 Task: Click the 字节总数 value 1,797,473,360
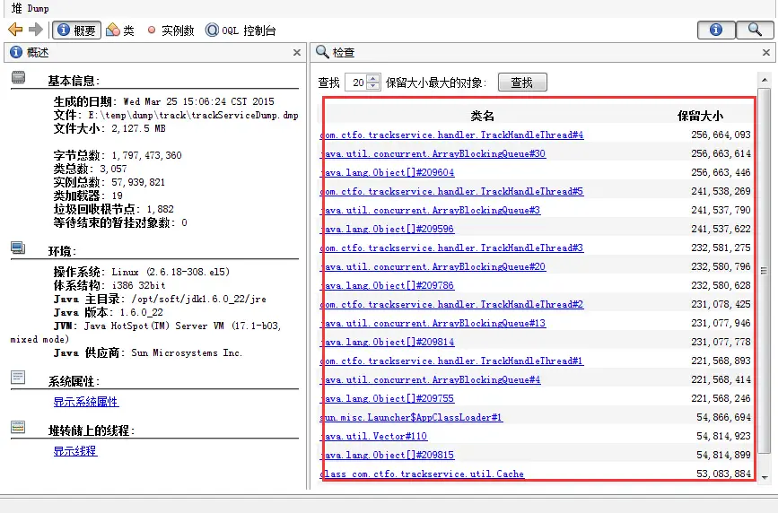(146, 156)
